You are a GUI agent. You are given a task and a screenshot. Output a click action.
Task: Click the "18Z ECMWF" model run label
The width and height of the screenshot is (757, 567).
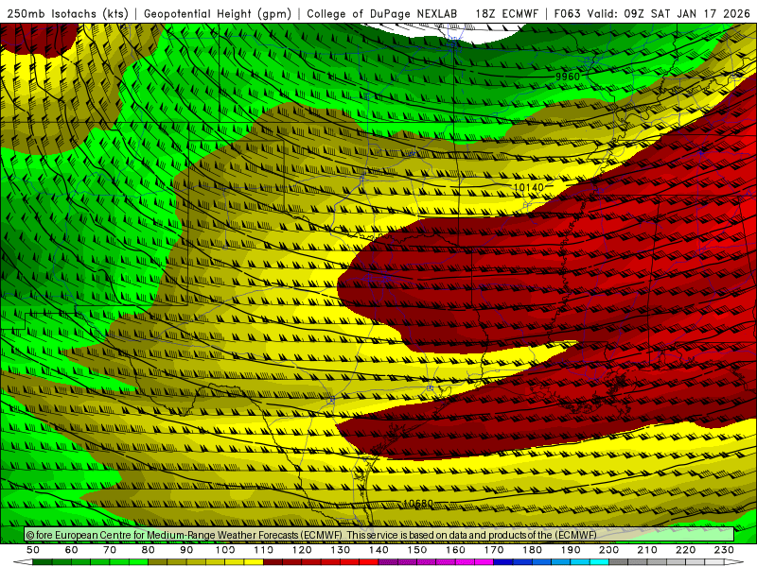point(506,13)
